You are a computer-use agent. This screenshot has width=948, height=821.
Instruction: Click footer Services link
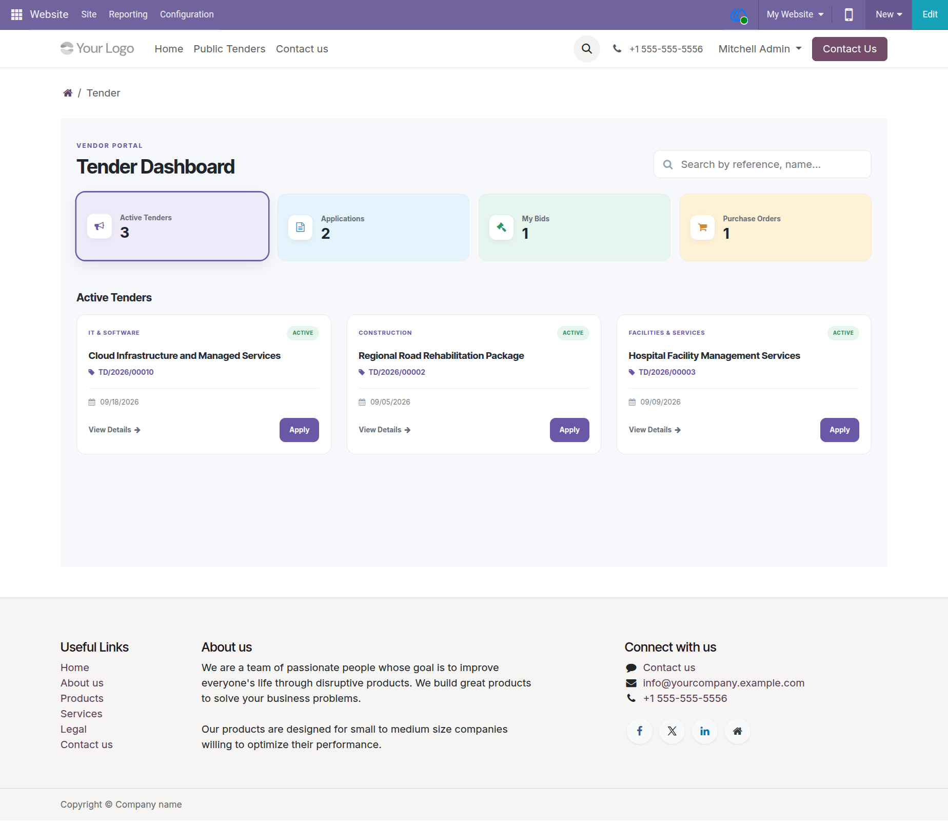[82, 714]
